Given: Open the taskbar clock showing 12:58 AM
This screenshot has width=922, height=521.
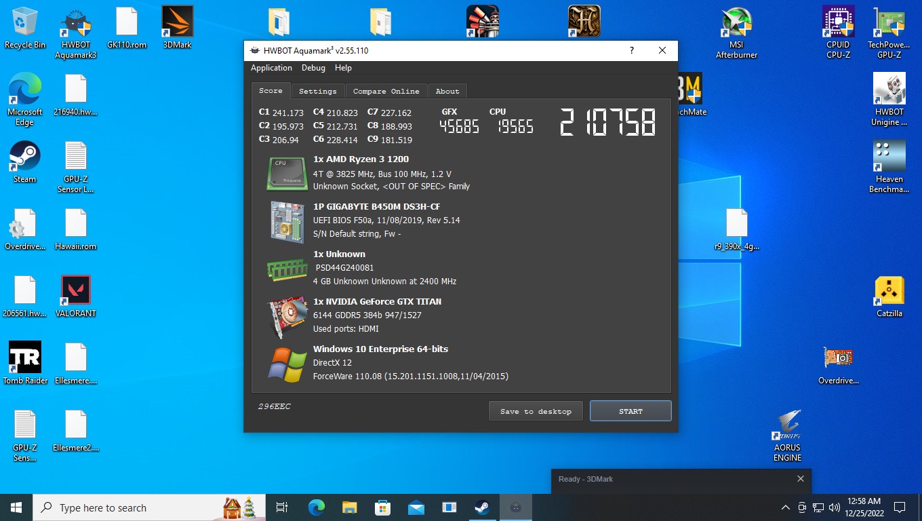Looking at the screenshot, I should point(864,507).
